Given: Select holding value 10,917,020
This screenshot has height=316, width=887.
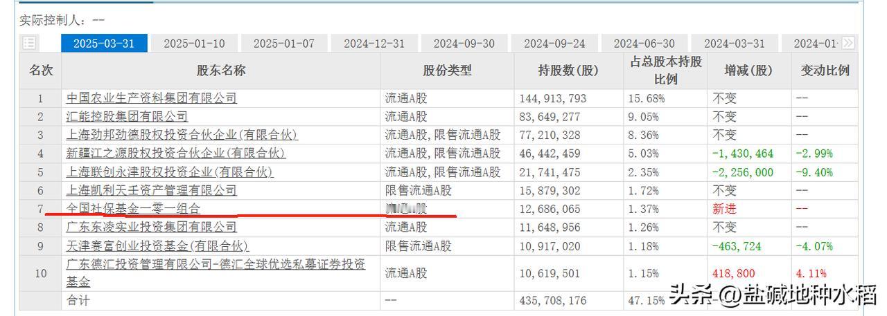Looking at the screenshot, I should (550, 245).
